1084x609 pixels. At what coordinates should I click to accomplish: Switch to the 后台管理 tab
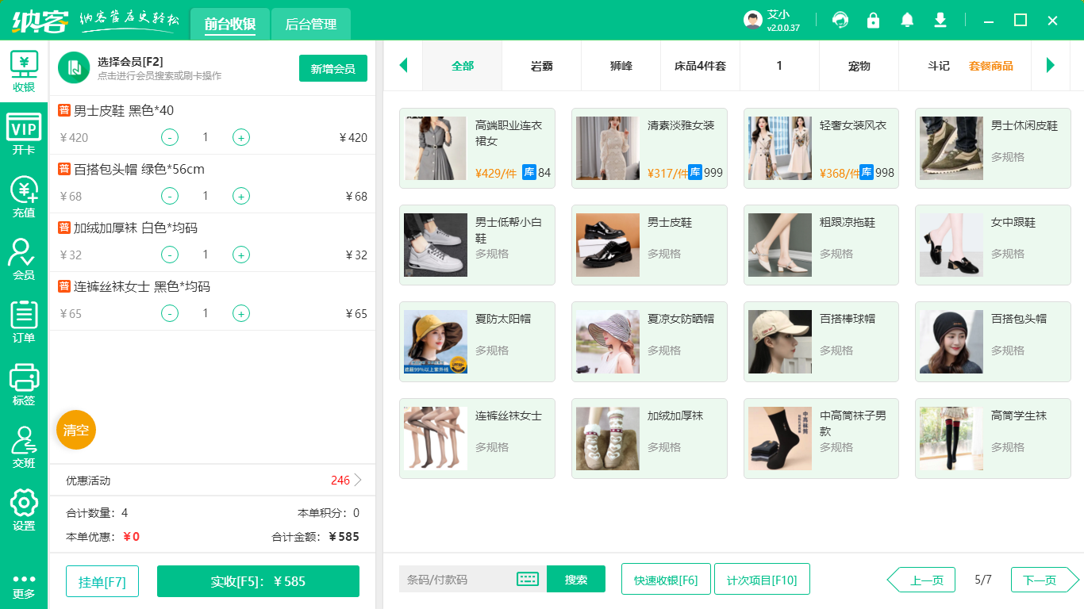coord(309,25)
